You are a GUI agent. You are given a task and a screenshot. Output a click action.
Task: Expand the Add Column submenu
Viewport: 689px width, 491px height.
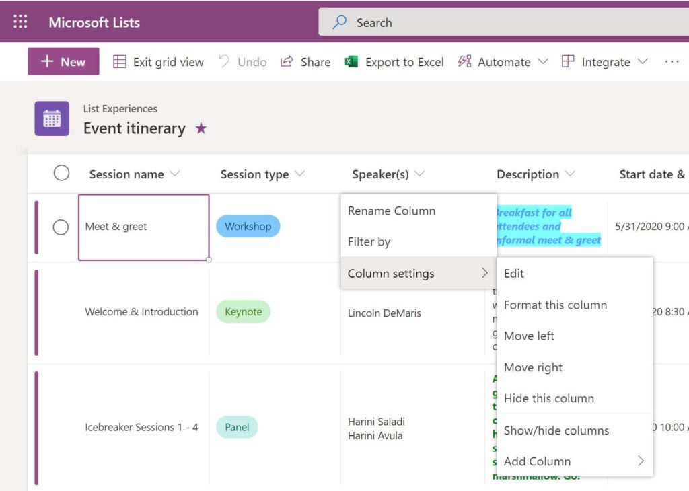pos(536,461)
